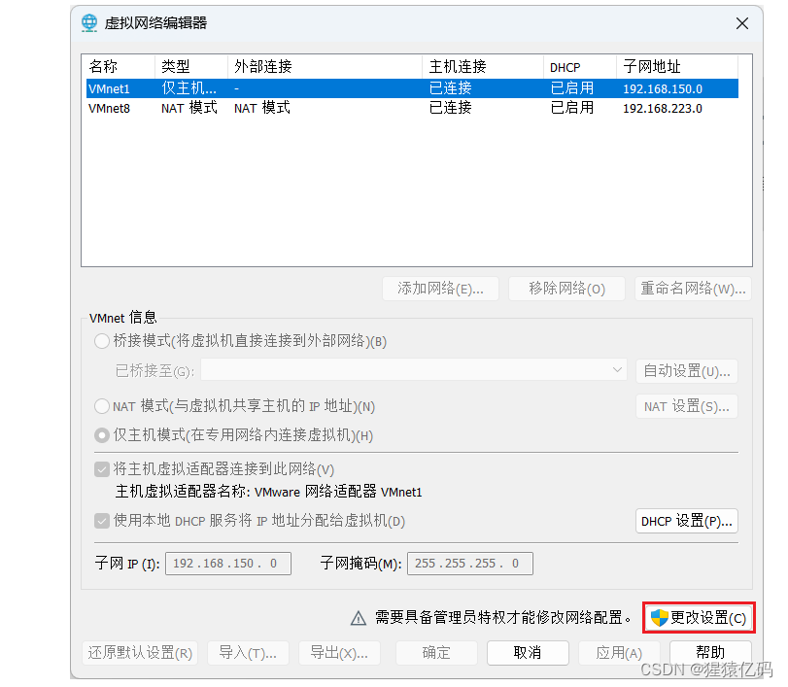
Task: Click the 帮助 button
Action: tap(710, 653)
